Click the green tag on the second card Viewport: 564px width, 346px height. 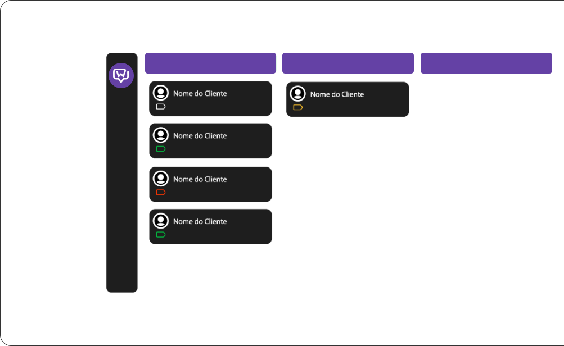(161, 149)
